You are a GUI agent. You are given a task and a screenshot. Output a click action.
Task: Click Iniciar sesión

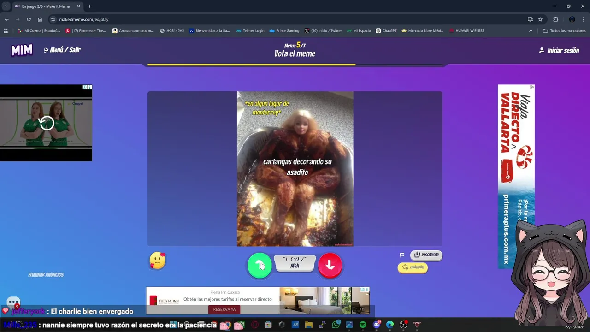(559, 50)
